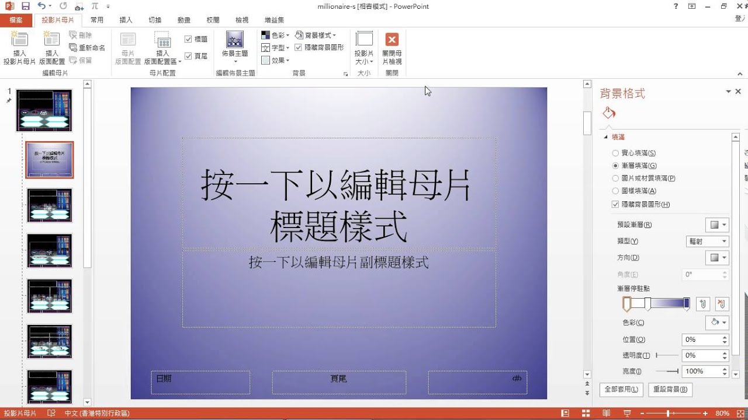Image resolution: width=748 pixels, height=420 pixels.
Task: Click the Redo icon in quick access toolbar
Action: coord(63,6)
